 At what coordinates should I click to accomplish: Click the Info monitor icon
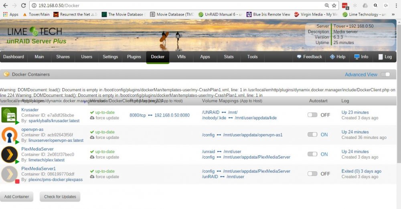click(x=357, y=57)
